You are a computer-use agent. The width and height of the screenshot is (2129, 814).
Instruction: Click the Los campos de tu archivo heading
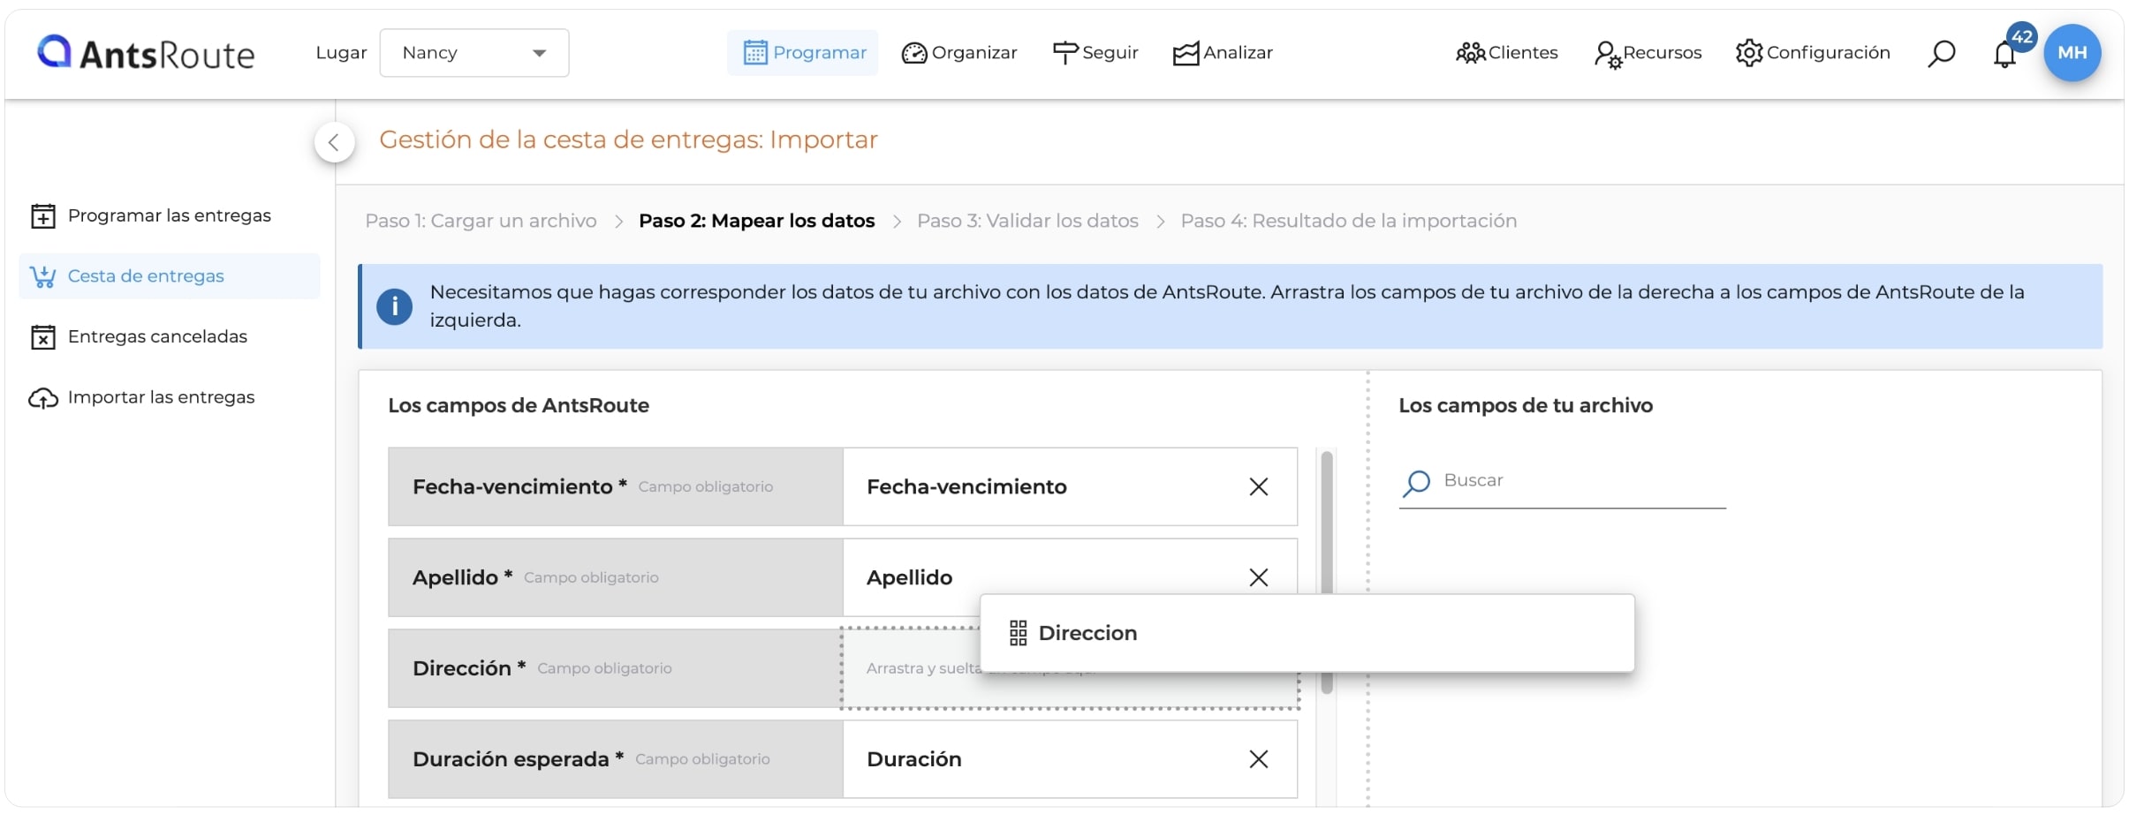(1526, 406)
